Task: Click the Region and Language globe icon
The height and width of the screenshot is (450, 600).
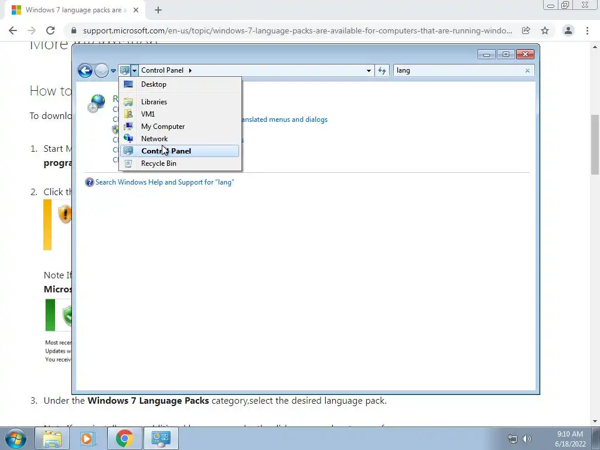Action: pos(97,103)
